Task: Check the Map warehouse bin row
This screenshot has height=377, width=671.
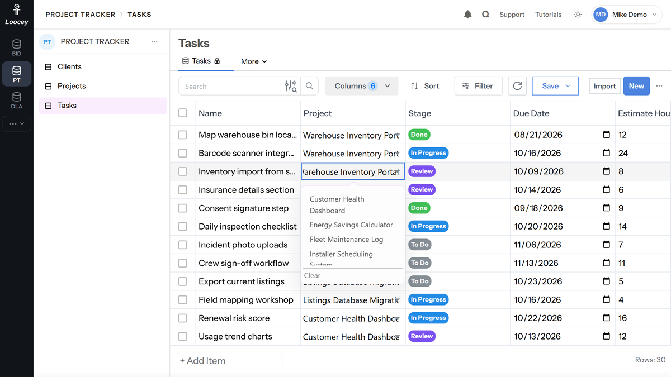Action: (x=183, y=135)
